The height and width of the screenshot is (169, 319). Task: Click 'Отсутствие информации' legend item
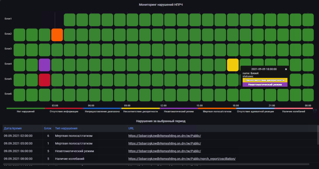click(64, 111)
